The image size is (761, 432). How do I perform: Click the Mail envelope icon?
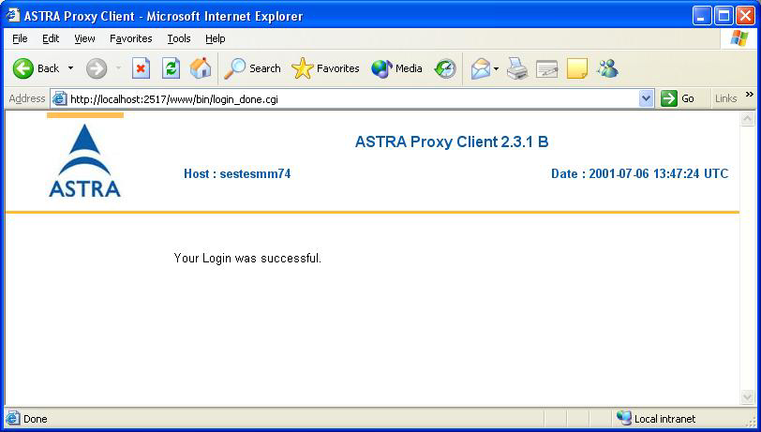pyautogui.click(x=481, y=68)
